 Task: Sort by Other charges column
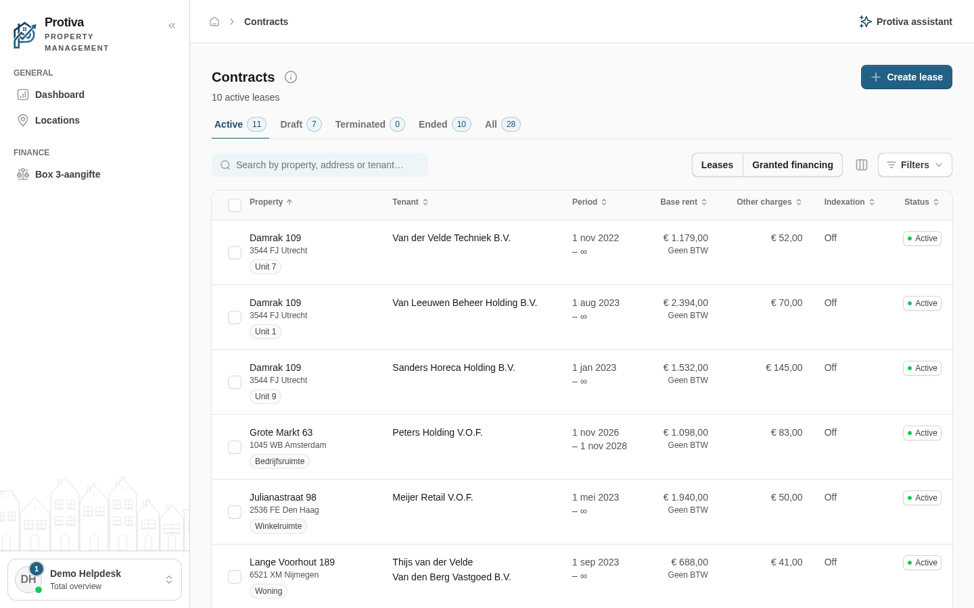click(x=770, y=202)
